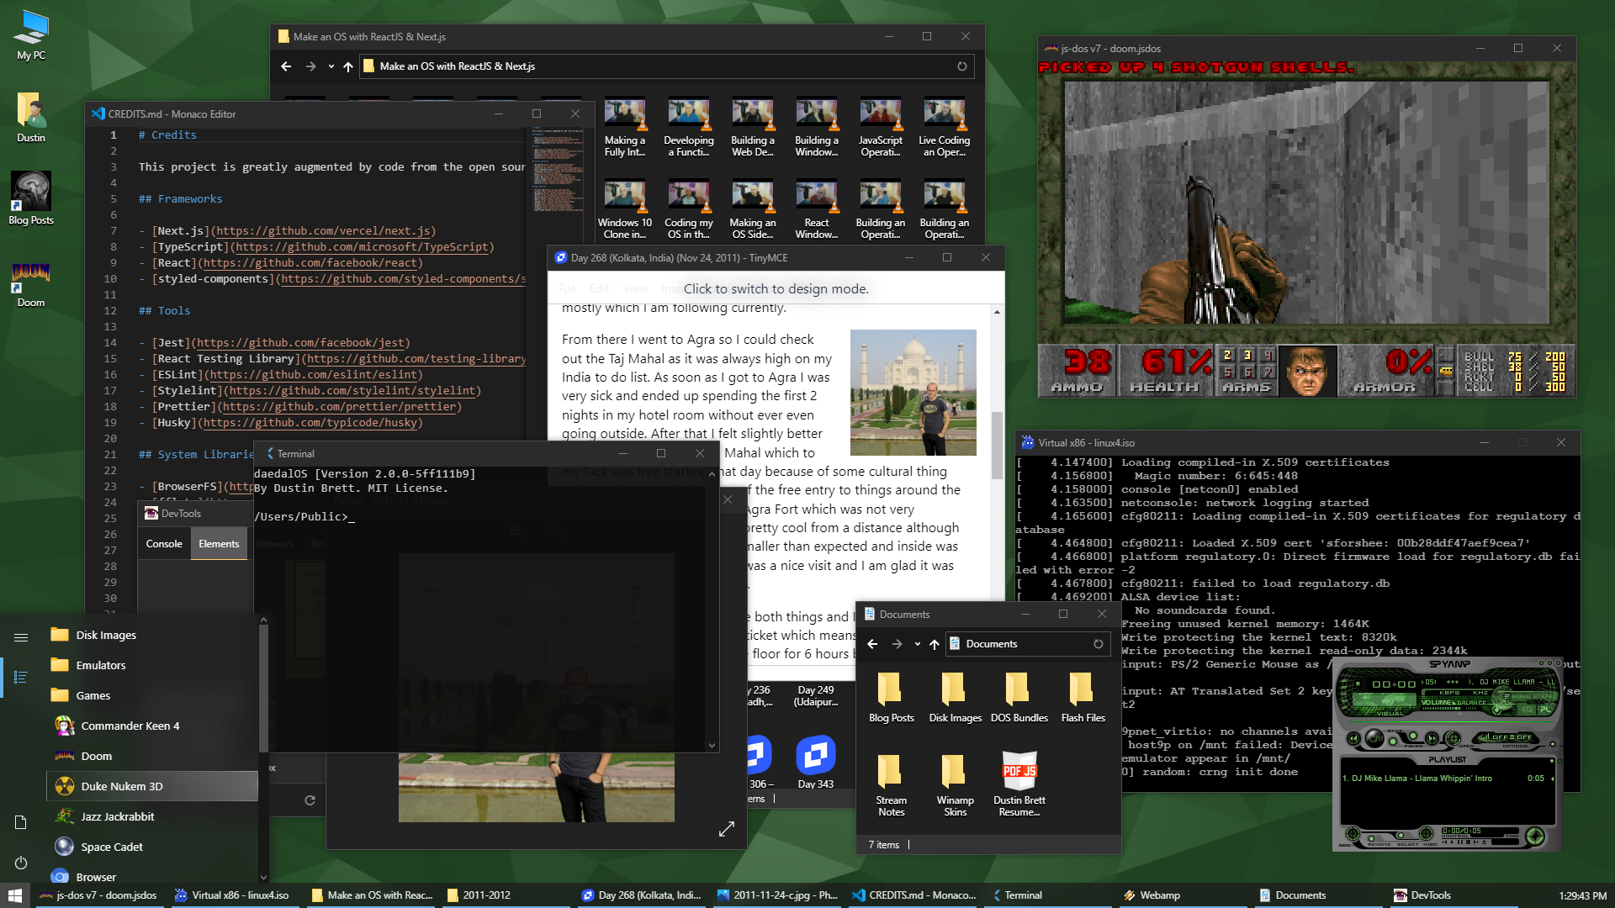
Task: Click the Documents page icon in Start sidebar
Action: pos(21,822)
